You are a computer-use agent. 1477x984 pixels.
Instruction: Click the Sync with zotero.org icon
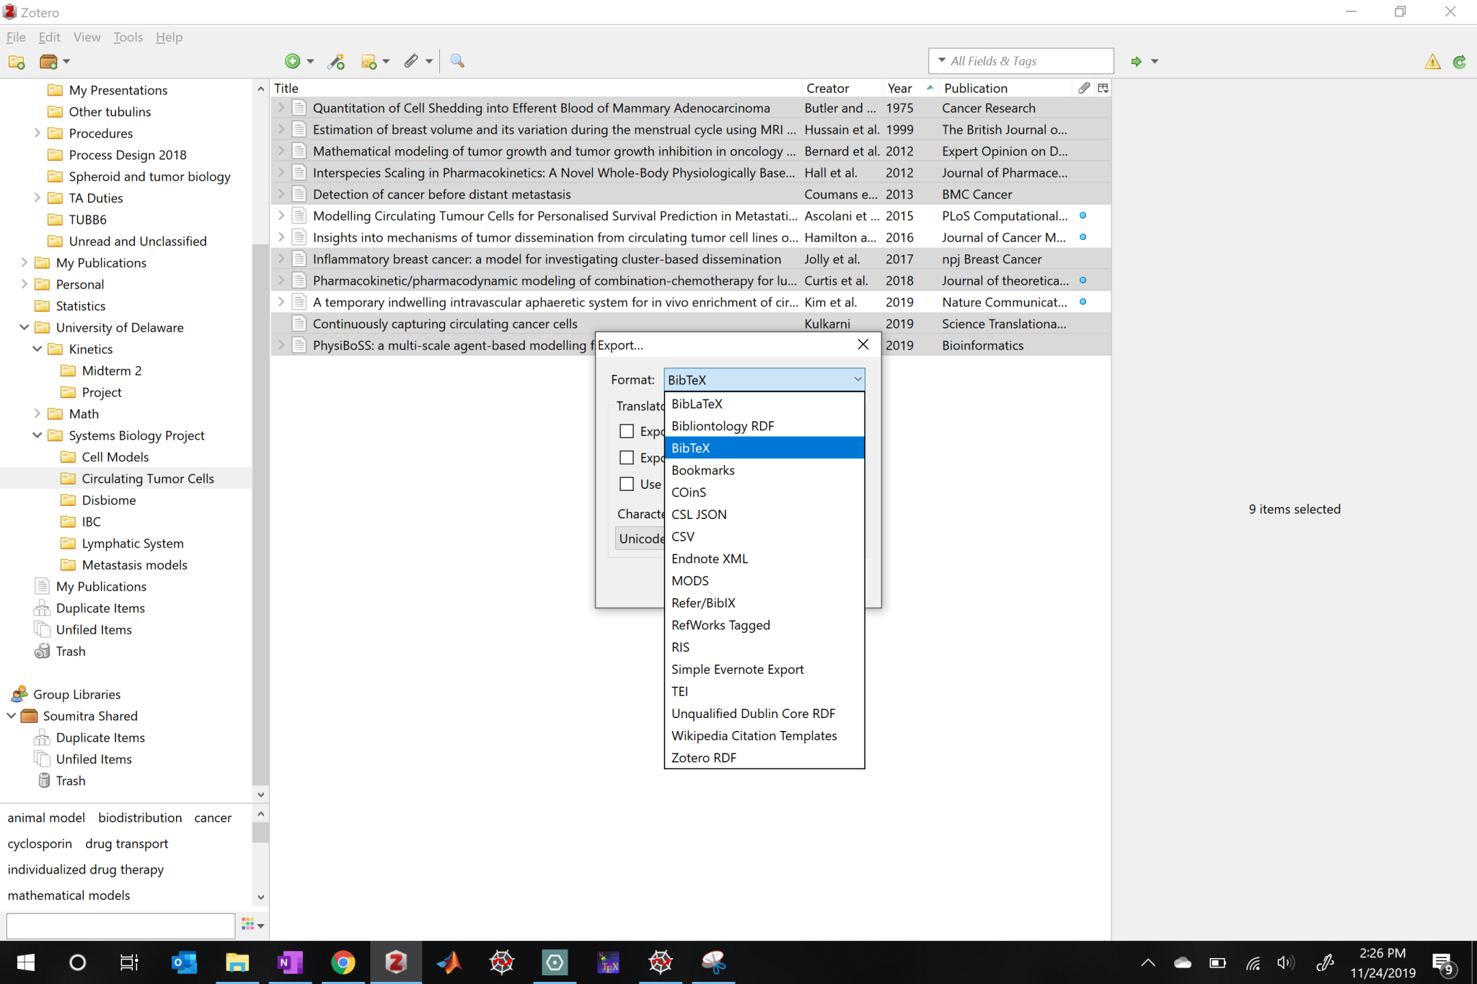point(1459,62)
